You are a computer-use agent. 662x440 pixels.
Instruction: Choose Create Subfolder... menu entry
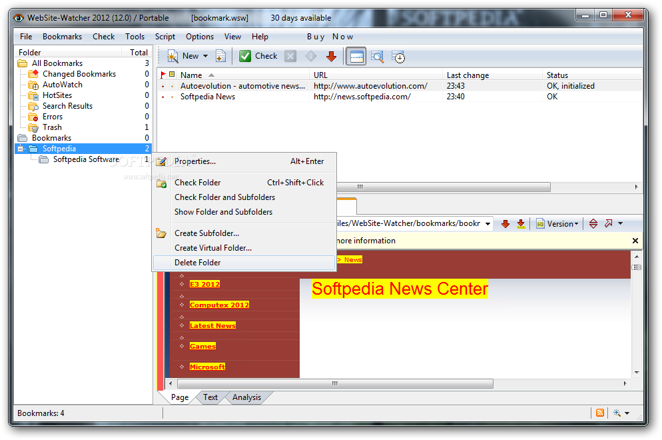244,233
